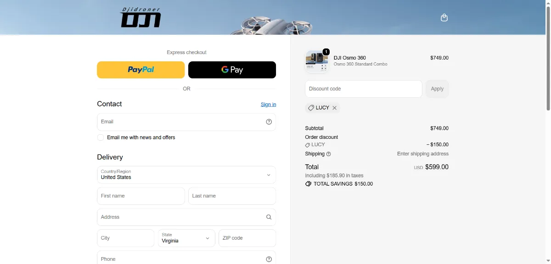This screenshot has width=551, height=264.
Task: Click the Djidroner DJI logo
Action: [x=141, y=17]
